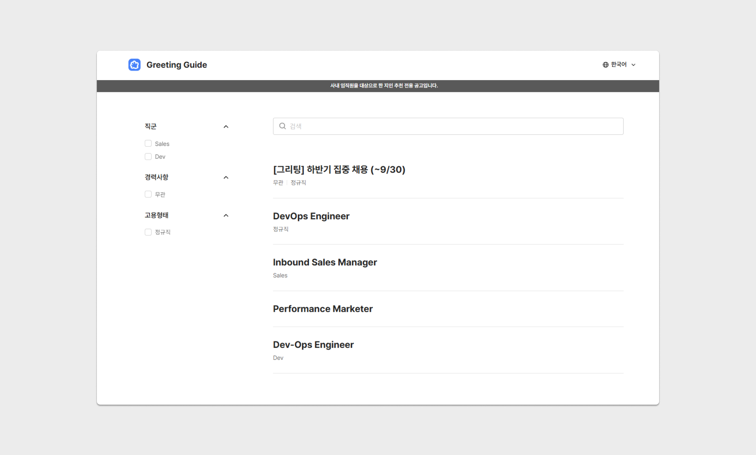Click the search magnifier icon
Image resolution: width=756 pixels, height=455 pixels.
[282, 126]
